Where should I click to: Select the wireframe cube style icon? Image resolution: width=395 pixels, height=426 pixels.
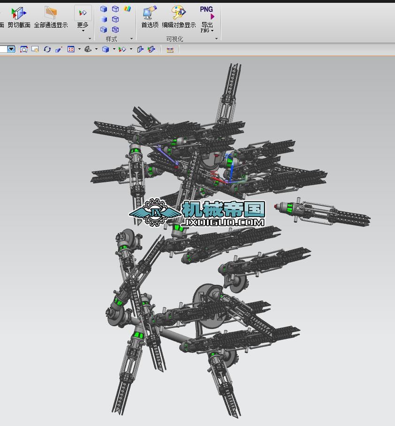pos(115,9)
